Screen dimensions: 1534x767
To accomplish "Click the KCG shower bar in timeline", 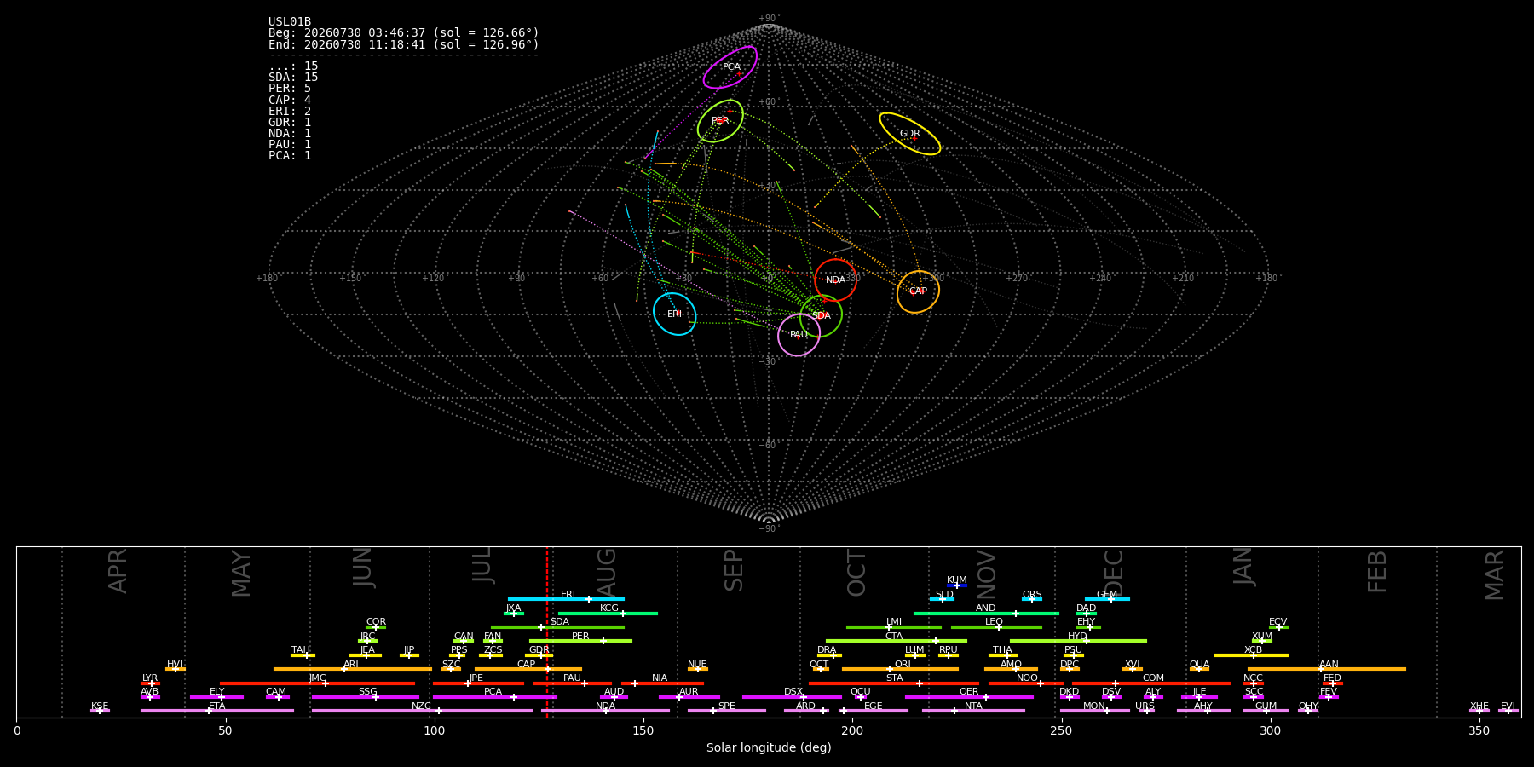I will click(608, 613).
